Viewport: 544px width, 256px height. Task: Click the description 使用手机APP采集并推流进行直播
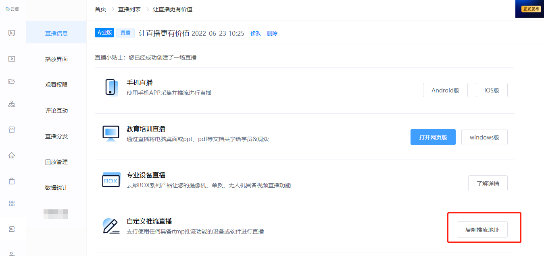pos(169,92)
